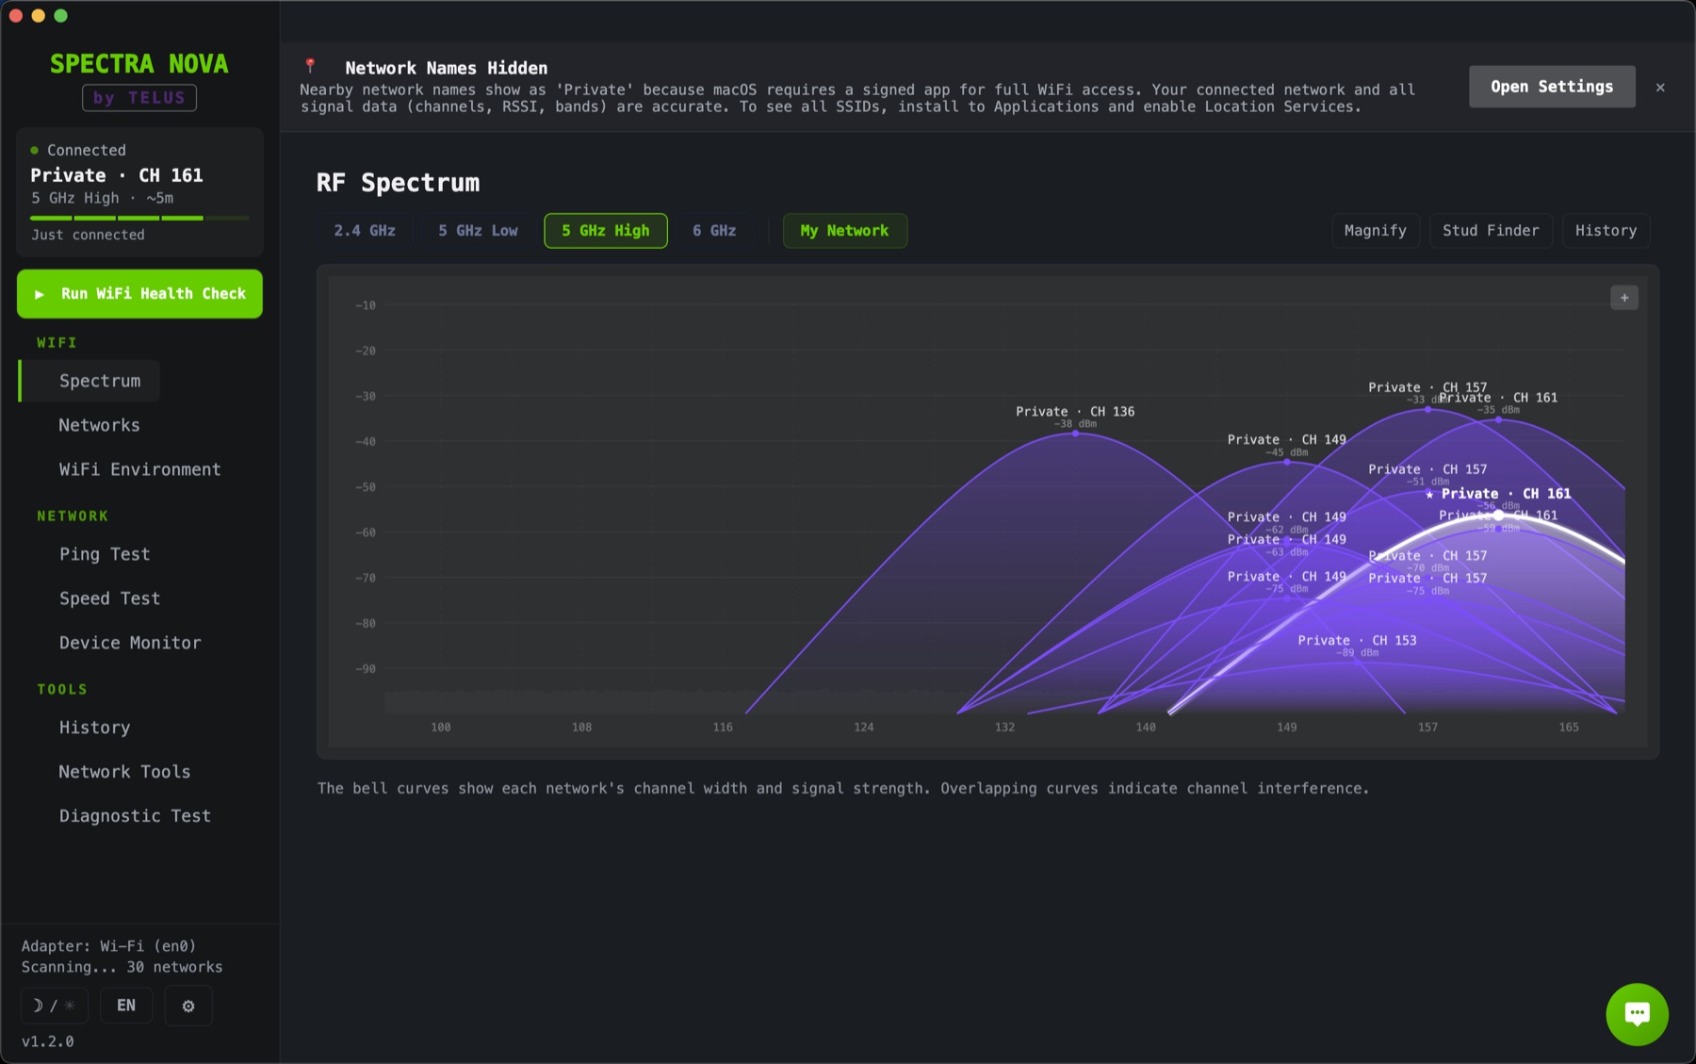Open the Stud Finder tool

1491,231
